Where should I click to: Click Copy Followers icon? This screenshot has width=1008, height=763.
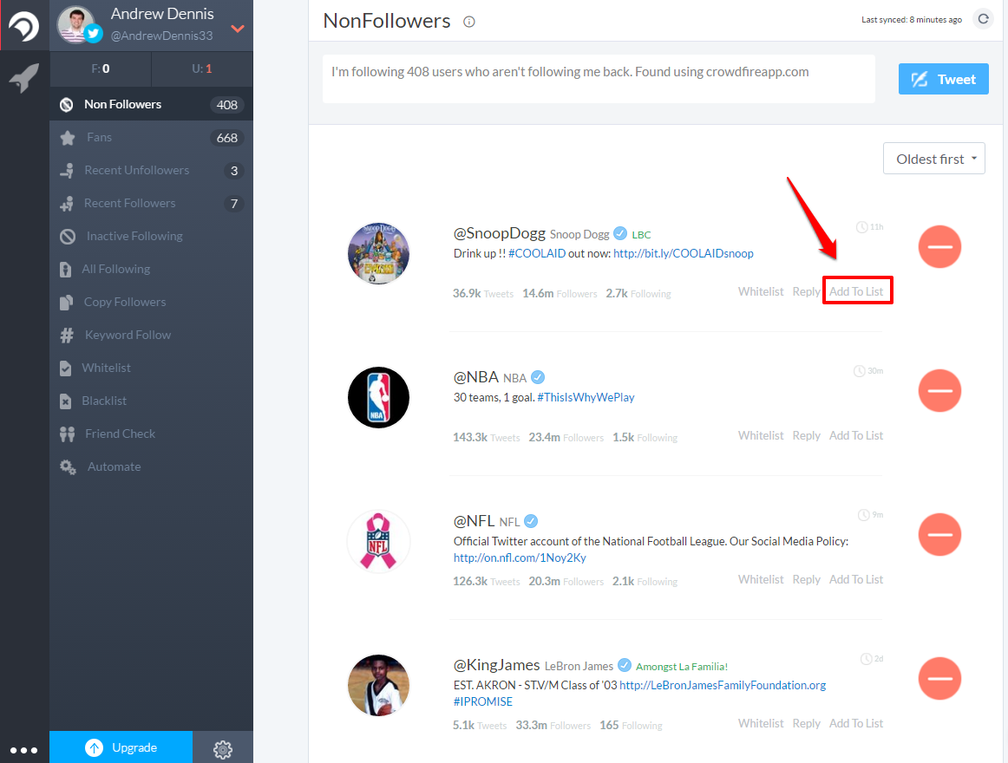(x=66, y=303)
